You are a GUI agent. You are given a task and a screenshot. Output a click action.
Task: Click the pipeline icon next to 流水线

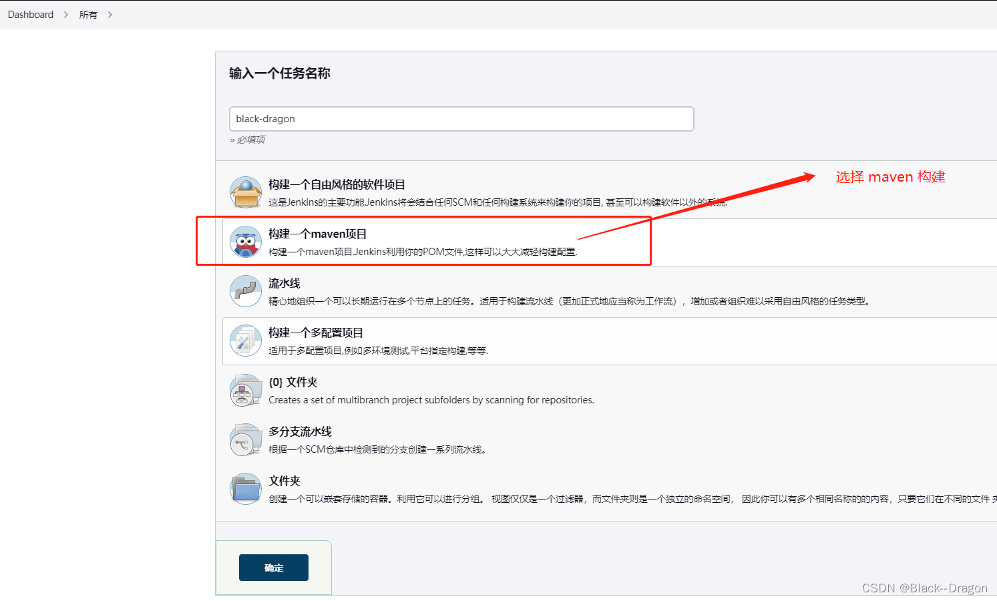[245, 290]
